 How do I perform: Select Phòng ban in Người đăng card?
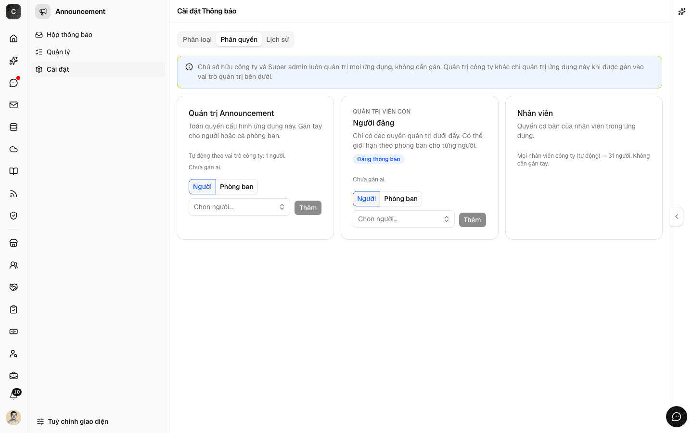pos(401,199)
